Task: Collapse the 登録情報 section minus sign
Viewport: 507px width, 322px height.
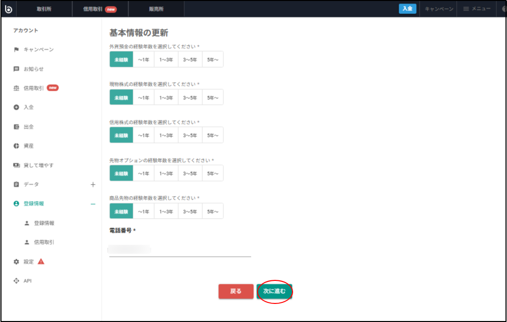Action: (x=93, y=204)
